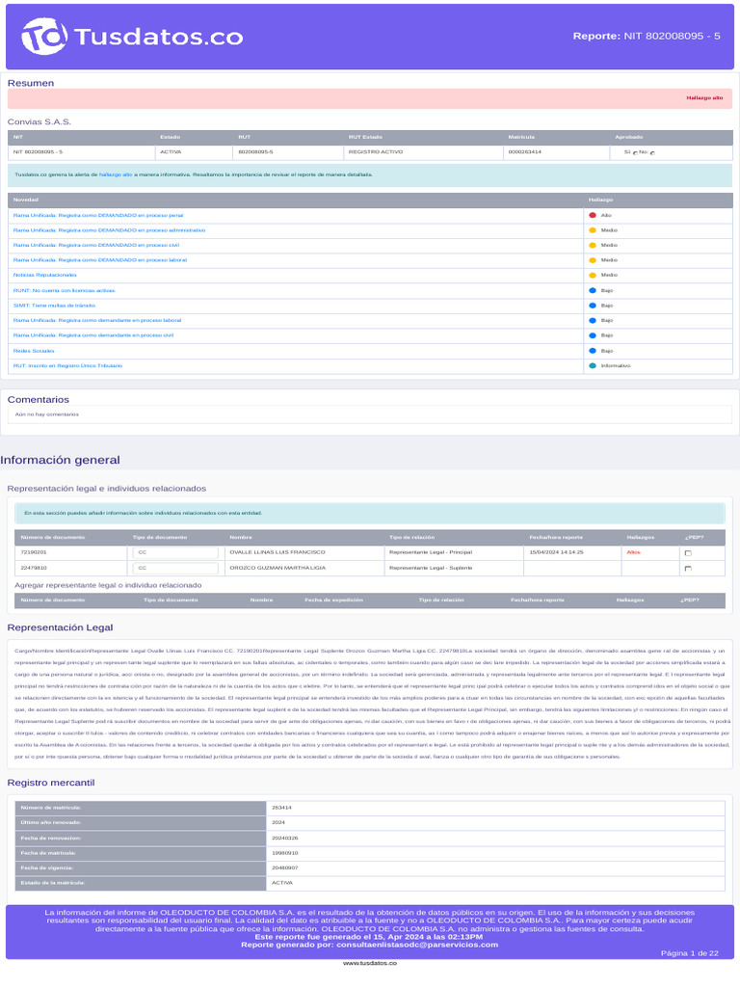Click 'Página 1 de 22' page indicator
The height and width of the screenshot is (987, 740).
[x=690, y=953]
